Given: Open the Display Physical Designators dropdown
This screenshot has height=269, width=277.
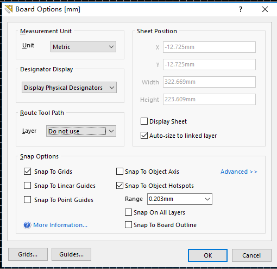Looking at the screenshot, I should point(69,88).
